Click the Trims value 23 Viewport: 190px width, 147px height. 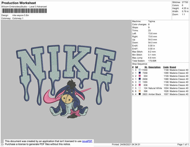149,30
